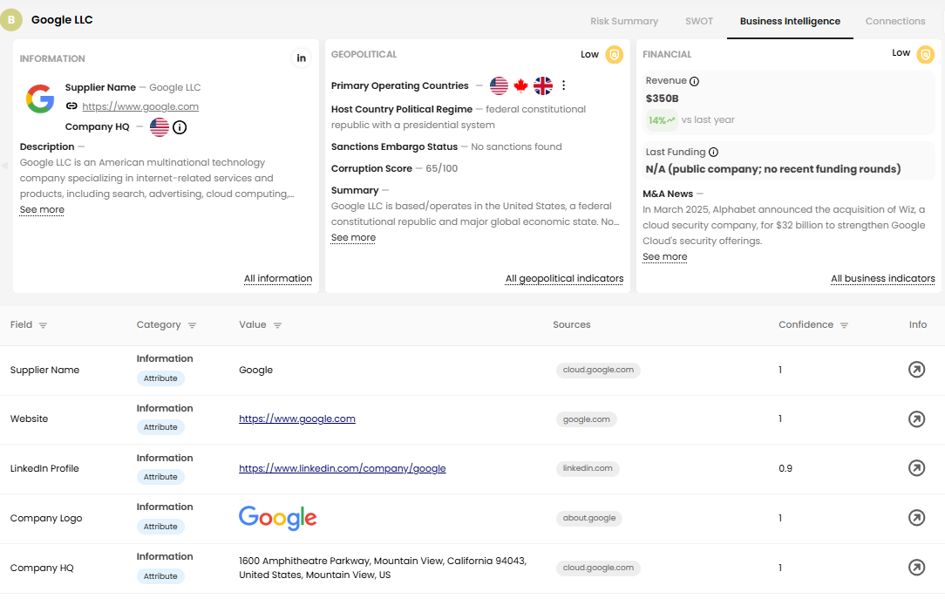Switch to the SWOT tab
Screen dimensions: 945x599
pos(699,21)
